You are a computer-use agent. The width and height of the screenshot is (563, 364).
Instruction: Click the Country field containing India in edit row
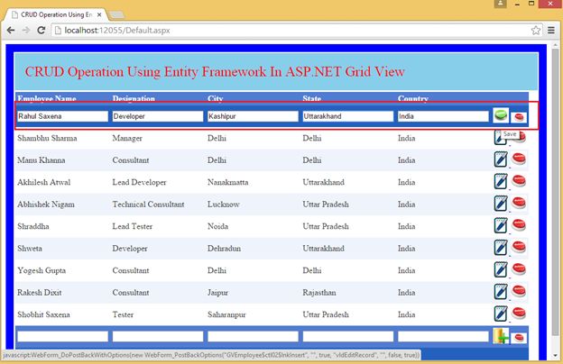[x=443, y=116]
